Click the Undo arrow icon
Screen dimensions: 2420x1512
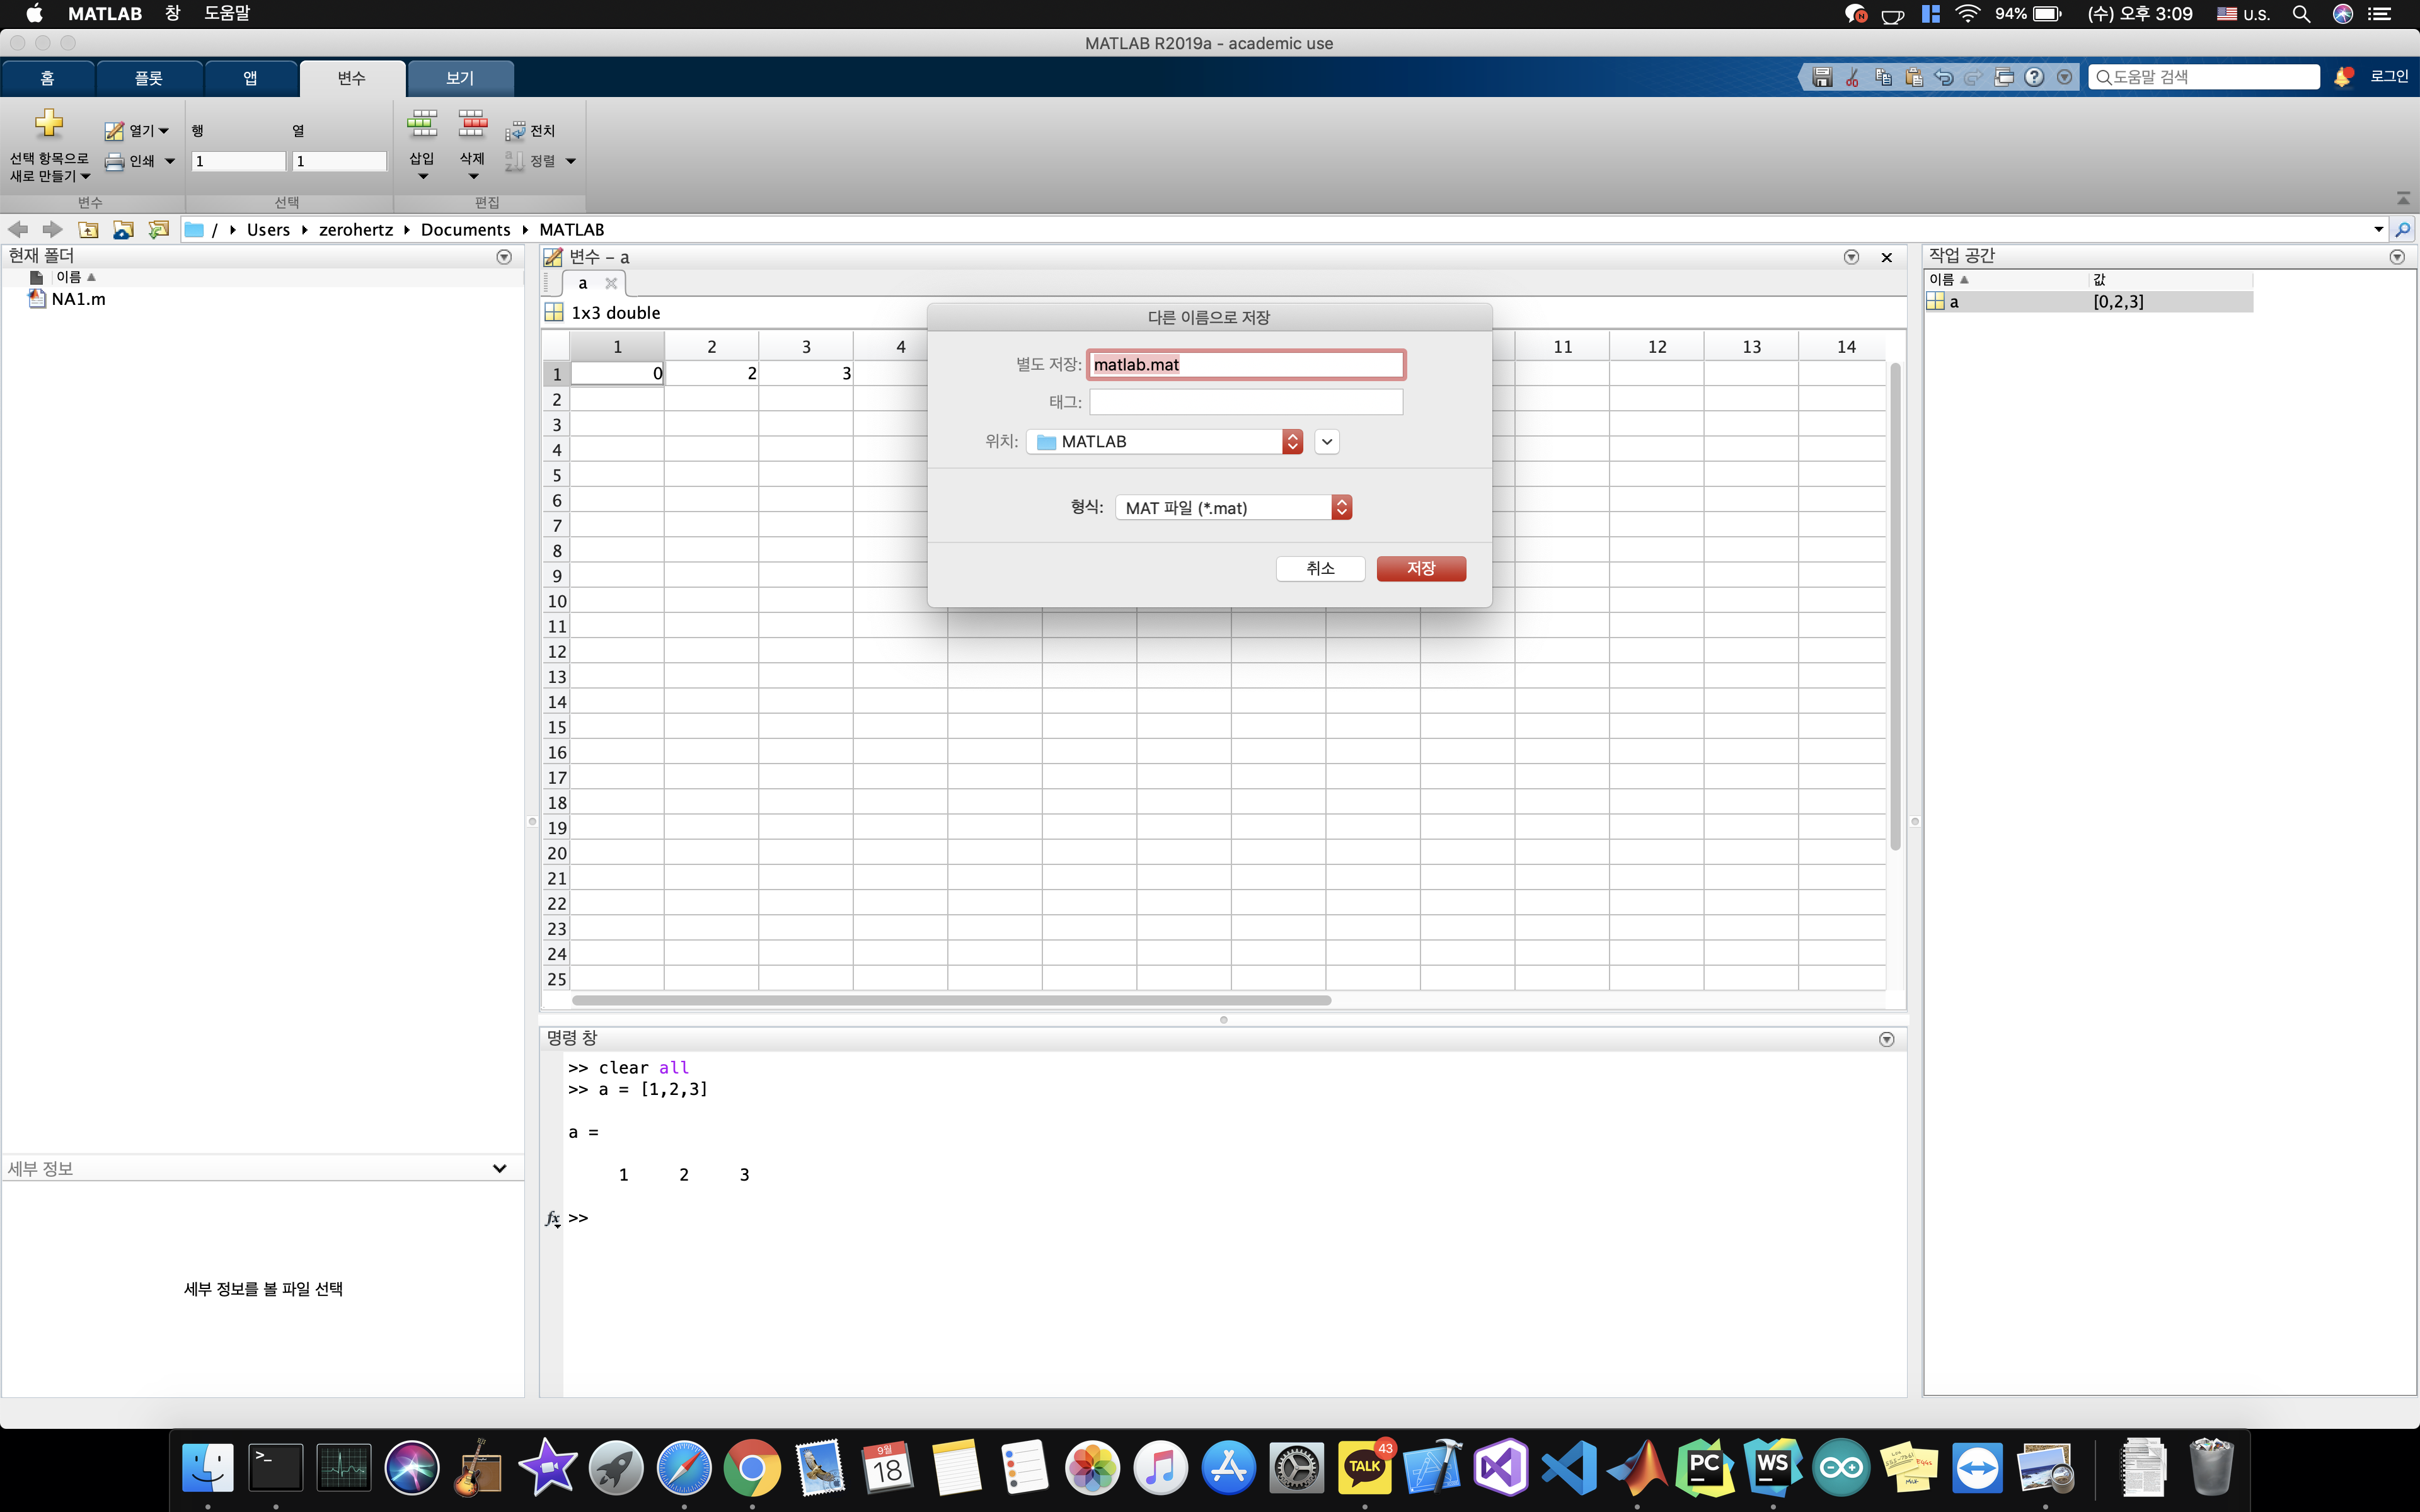point(1943,77)
